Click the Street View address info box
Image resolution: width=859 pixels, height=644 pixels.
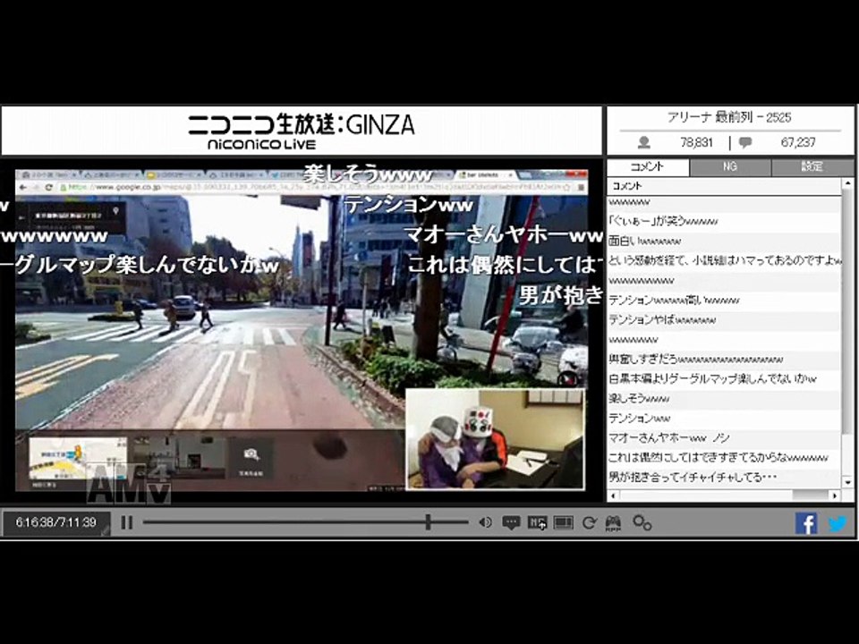(71, 217)
